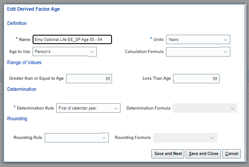Open the Units dropdown showing Years
The image size is (249, 167).
click(198, 40)
